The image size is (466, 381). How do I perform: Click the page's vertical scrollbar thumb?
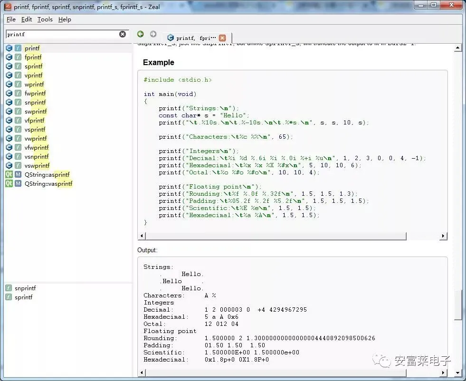pyautogui.click(x=457, y=305)
